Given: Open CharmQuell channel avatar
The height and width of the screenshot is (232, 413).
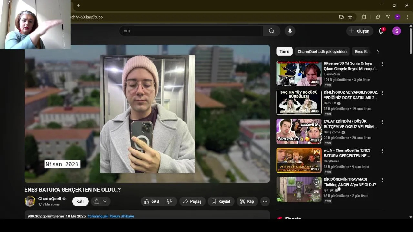Looking at the screenshot, I should coord(30,201).
